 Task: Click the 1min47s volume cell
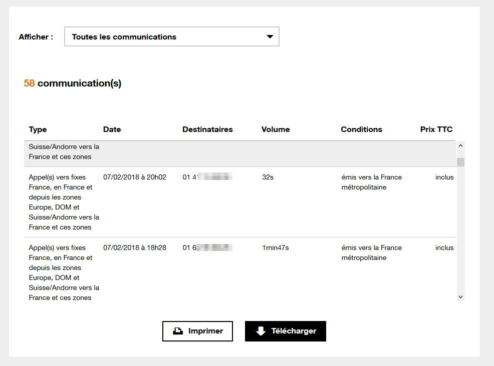coord(275,247)
